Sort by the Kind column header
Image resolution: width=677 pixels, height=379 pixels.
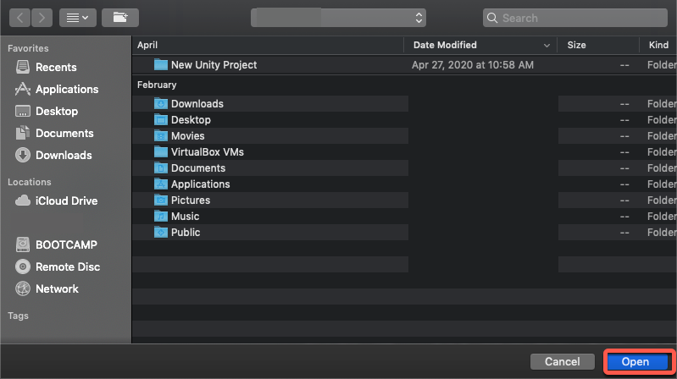(x=658, y=45)
